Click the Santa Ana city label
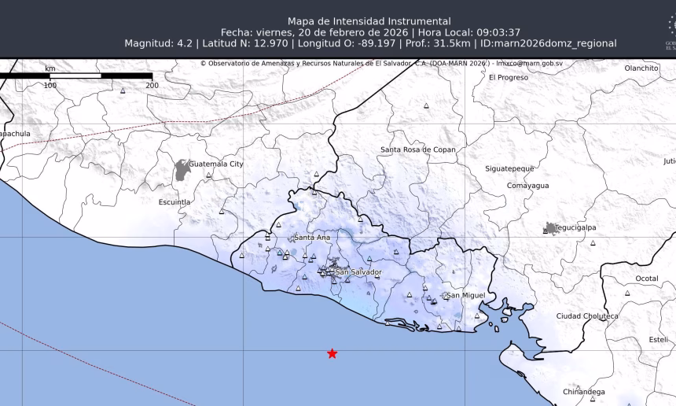Viewport: 676px width, 406px height. pos(312,237)
